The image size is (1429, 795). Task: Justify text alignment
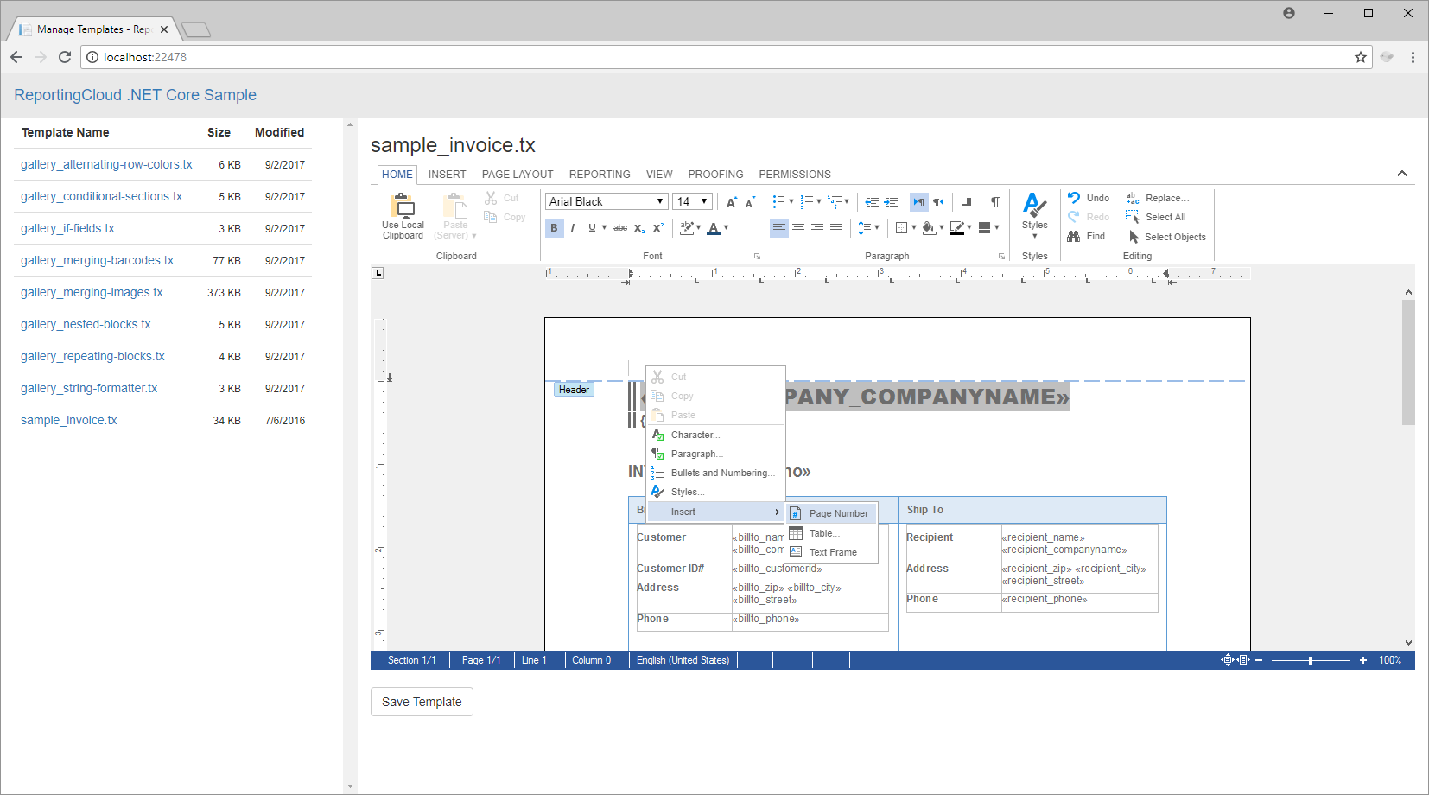836,228
